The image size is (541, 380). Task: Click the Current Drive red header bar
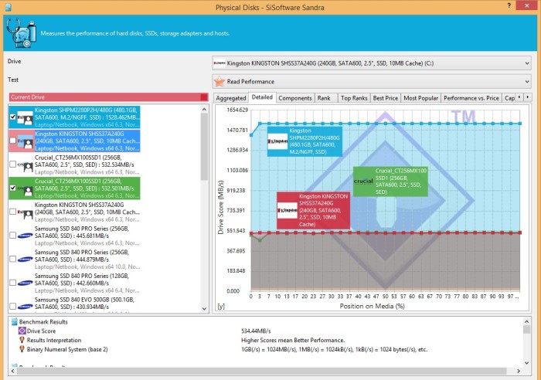tap(108, 97)
